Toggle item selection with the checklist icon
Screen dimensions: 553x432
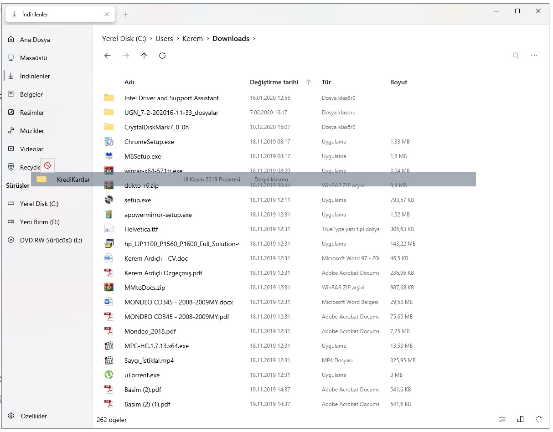click(x=502, y=419)
